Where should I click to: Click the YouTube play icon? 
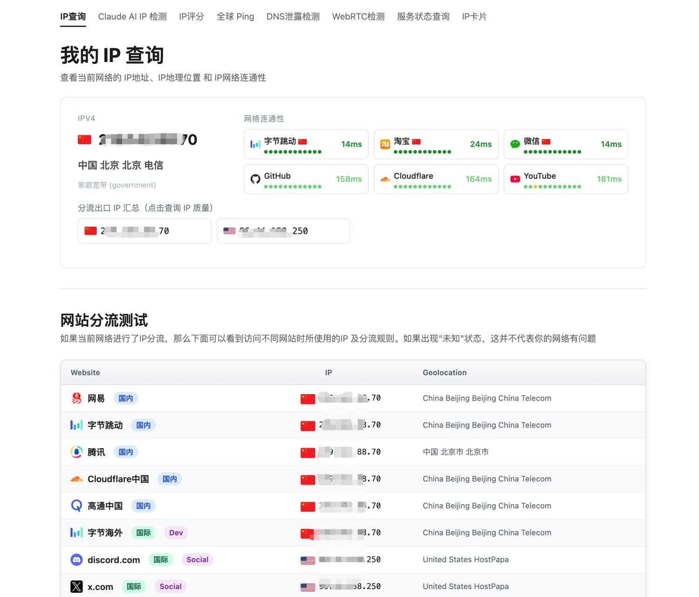pyautogui.click(x=515, y=179)
